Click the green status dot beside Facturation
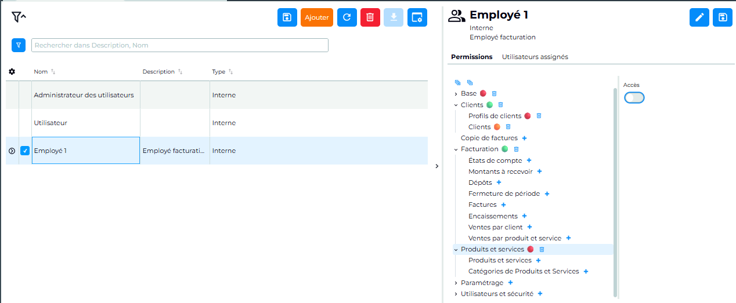 tap(504, 149)
